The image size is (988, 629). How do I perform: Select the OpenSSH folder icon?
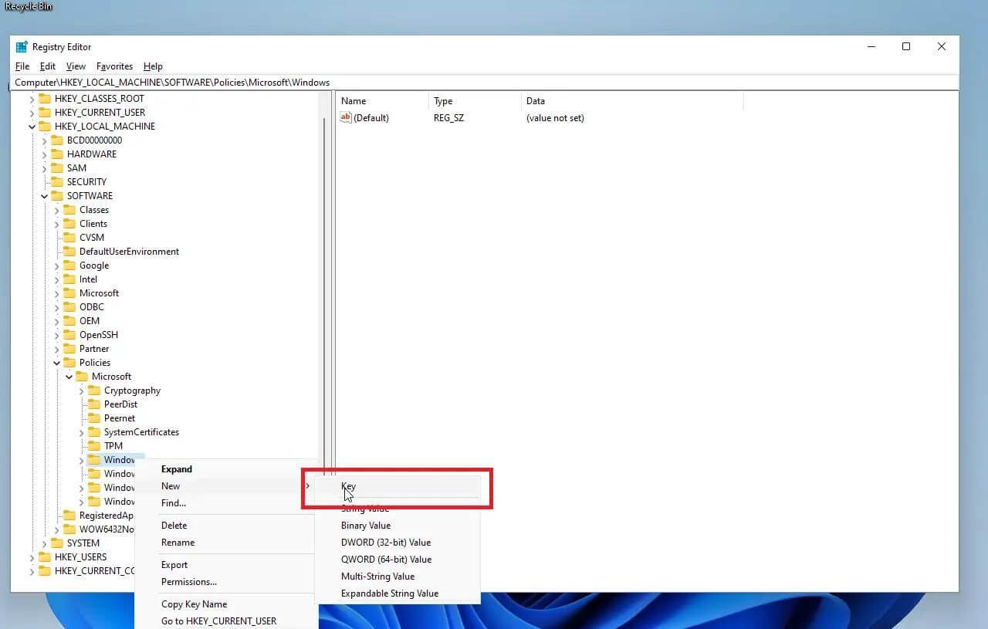[x=71, y=335]
